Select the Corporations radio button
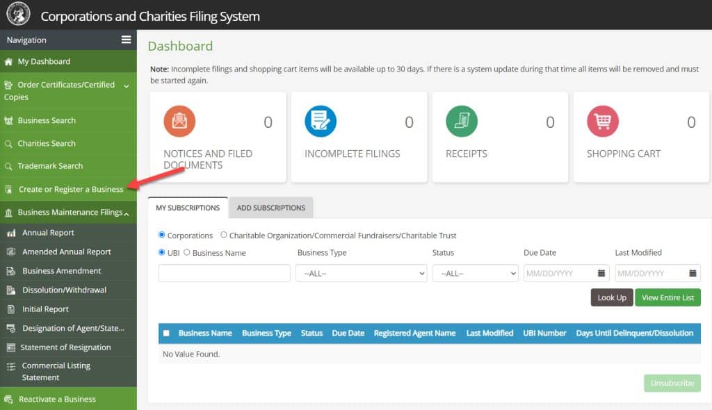 pos(163,236)
